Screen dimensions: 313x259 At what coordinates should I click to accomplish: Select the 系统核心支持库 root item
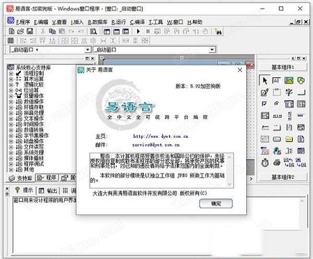click(33, 68)
